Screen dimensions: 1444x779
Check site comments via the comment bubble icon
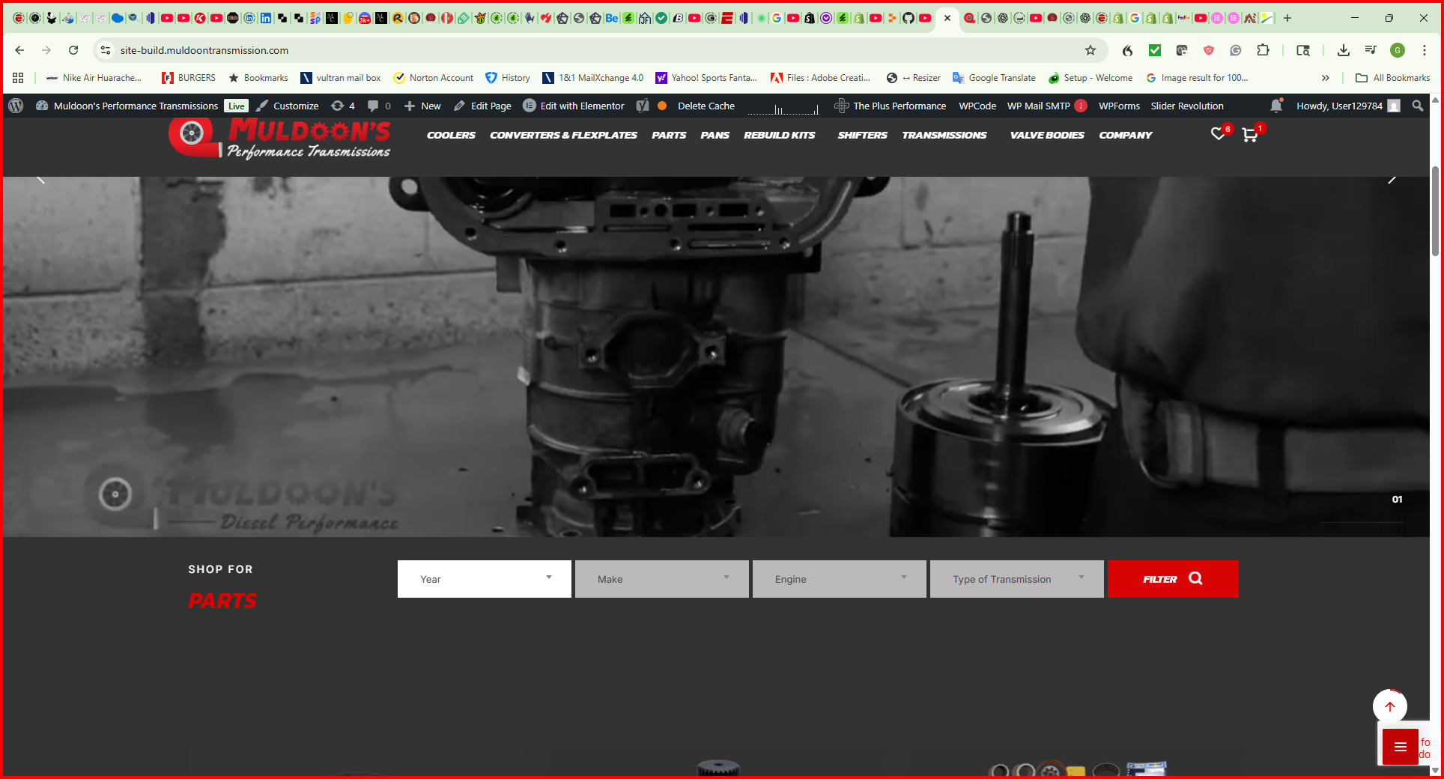pyautogui.click(x=377, y=106)
